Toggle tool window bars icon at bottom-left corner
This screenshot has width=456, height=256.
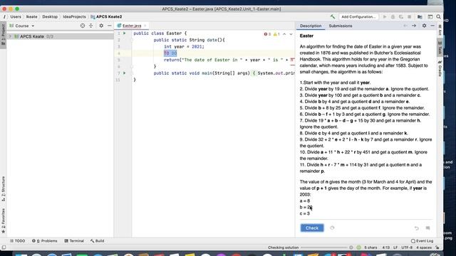pyautogui.click(x=4, y=247)
